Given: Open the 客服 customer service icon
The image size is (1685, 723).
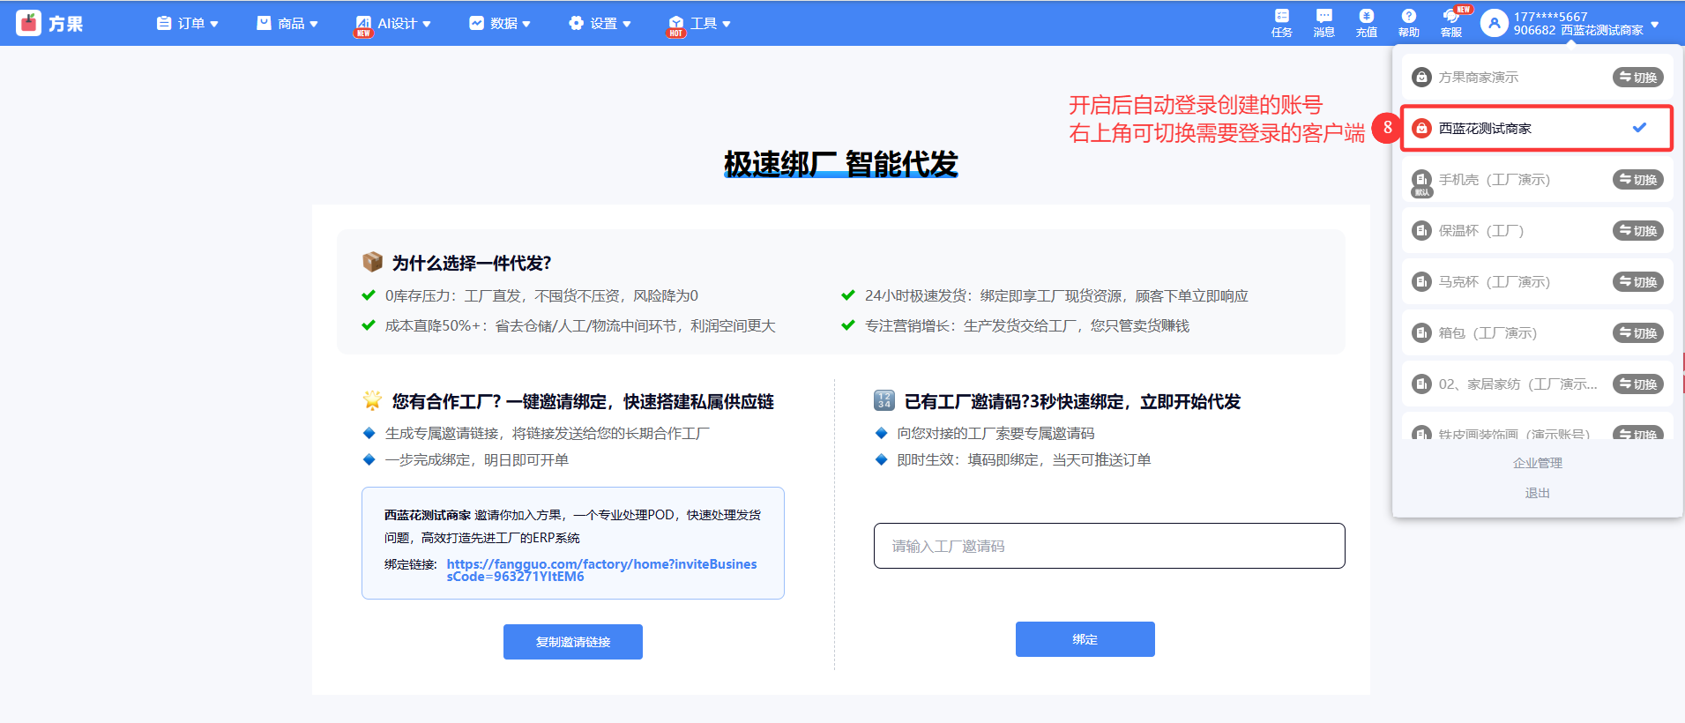Looking at the screenshot, I should point(1451,23).
